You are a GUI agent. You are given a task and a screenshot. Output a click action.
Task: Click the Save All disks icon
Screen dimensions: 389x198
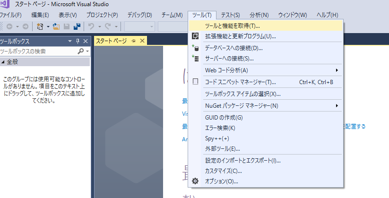pos(77,26)
